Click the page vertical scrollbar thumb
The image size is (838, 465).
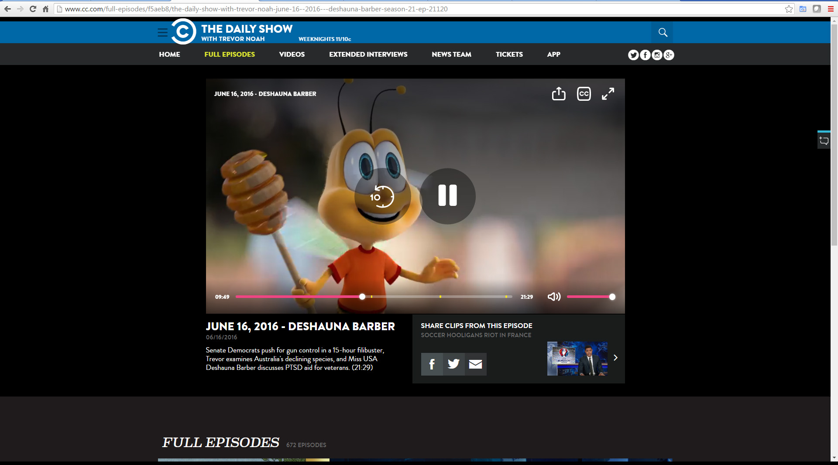pyautogui.click(x=834, y=135)
